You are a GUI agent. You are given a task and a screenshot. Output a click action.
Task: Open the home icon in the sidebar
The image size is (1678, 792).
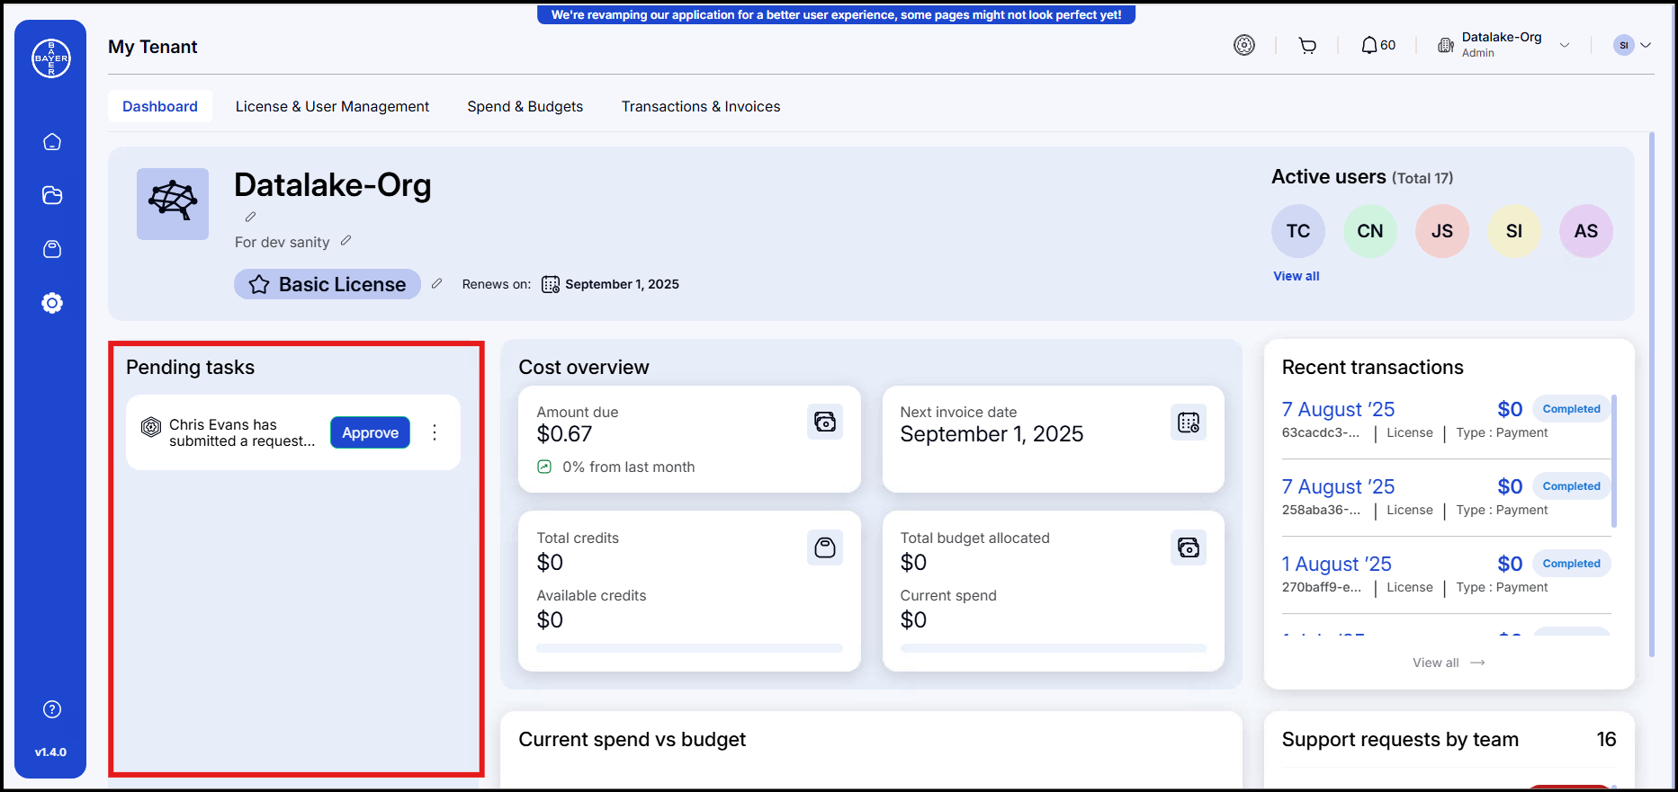[x=52, y=142]
